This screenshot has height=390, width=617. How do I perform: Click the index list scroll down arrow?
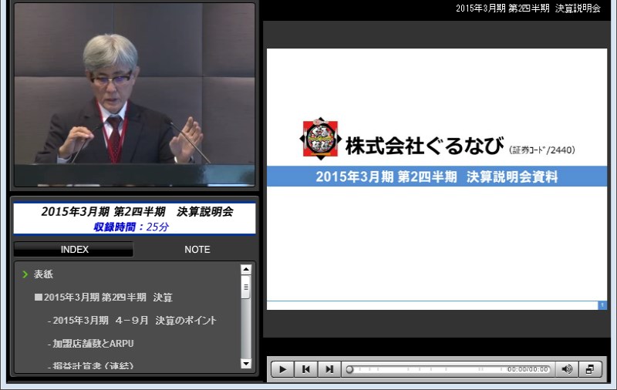[x=246, y=364]
